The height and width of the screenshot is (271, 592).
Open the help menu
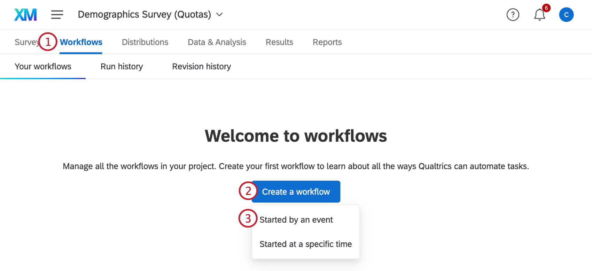513,15
